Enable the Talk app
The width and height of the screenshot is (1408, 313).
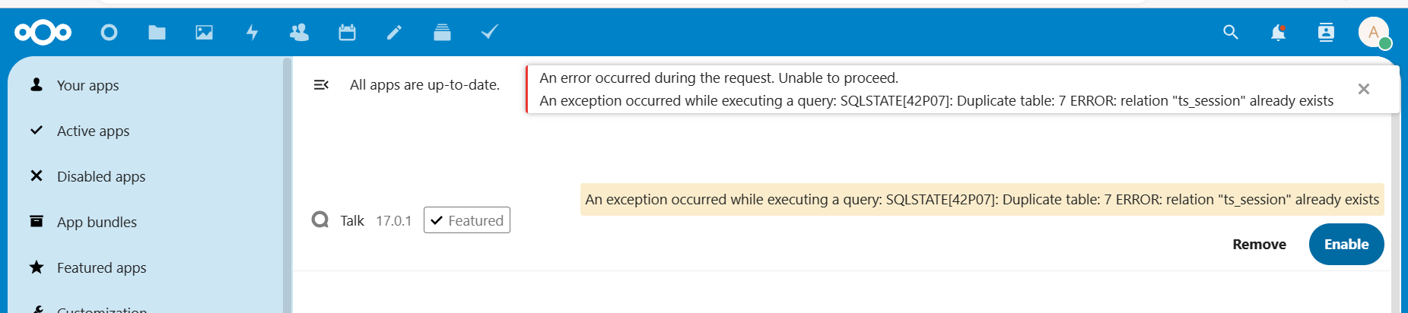coord(1346,244)
